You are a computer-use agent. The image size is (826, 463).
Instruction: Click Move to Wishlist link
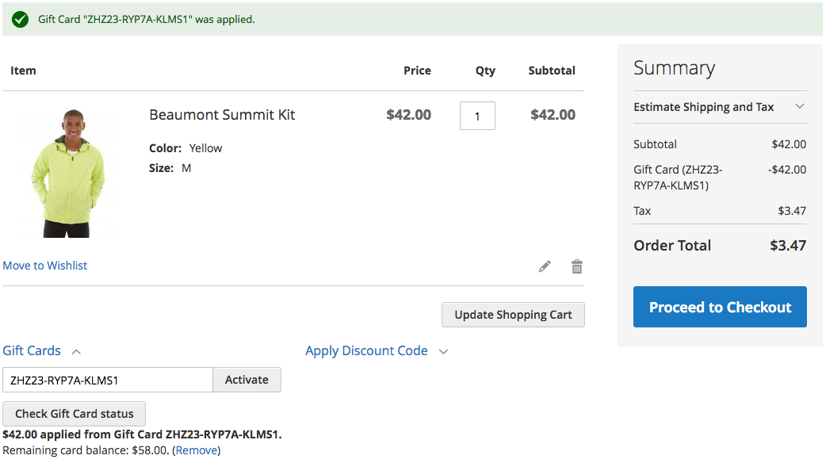[x=44, y=266]
